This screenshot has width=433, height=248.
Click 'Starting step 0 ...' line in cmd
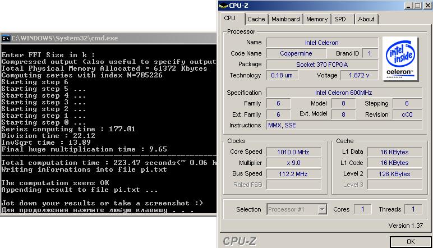[x=44, y=122]
